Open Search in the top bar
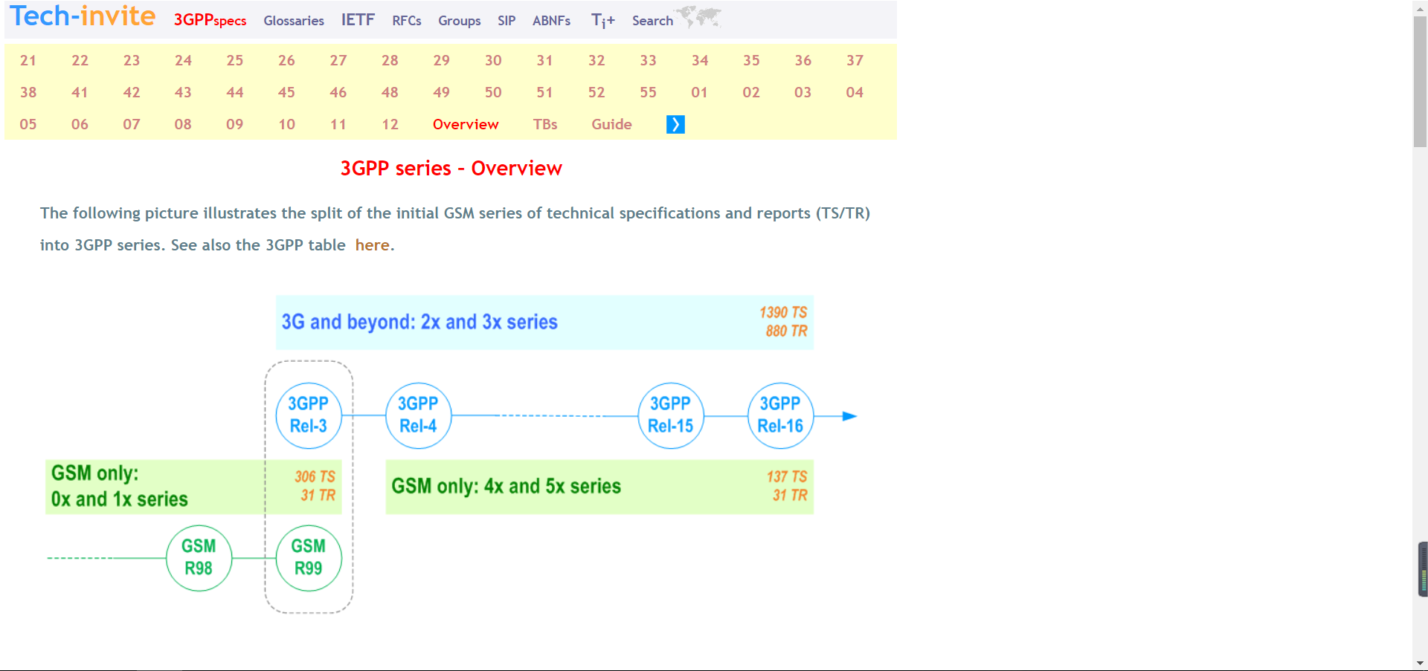The width and height of the screenshot is (1428, 671). click(x=652, y=21)
